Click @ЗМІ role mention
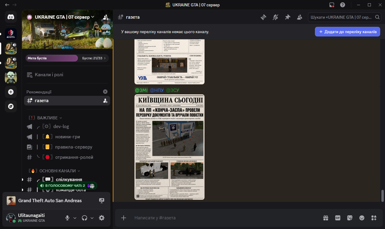The height and width of the screenshot is (229, 385). point(141,90)
